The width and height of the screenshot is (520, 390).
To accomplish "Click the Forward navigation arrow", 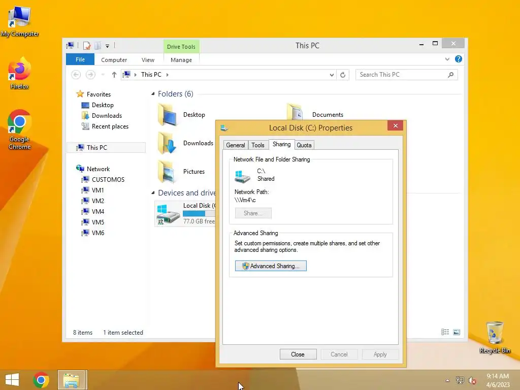I will (x=90, y=75).
